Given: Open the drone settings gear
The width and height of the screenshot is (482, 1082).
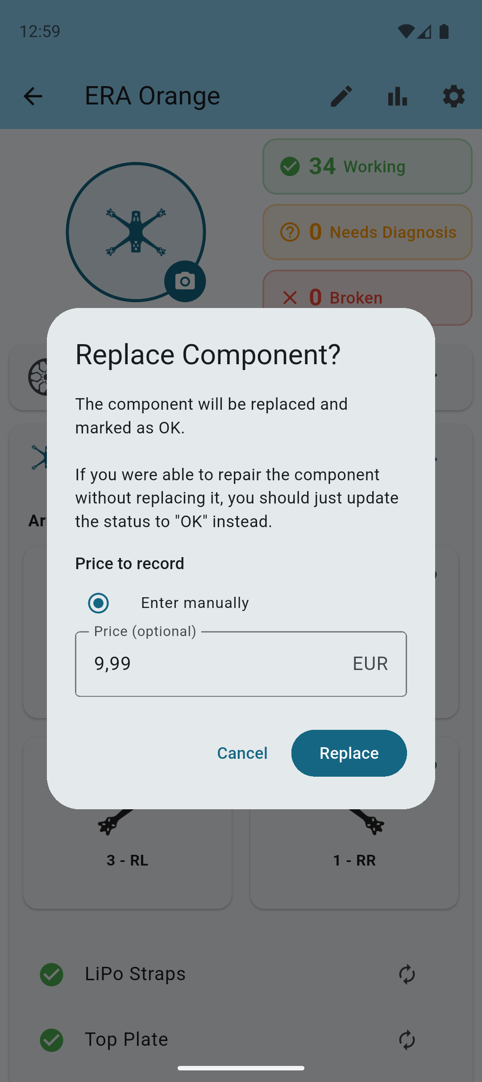Looking at the screenshot, I should (x=453, y=96).
